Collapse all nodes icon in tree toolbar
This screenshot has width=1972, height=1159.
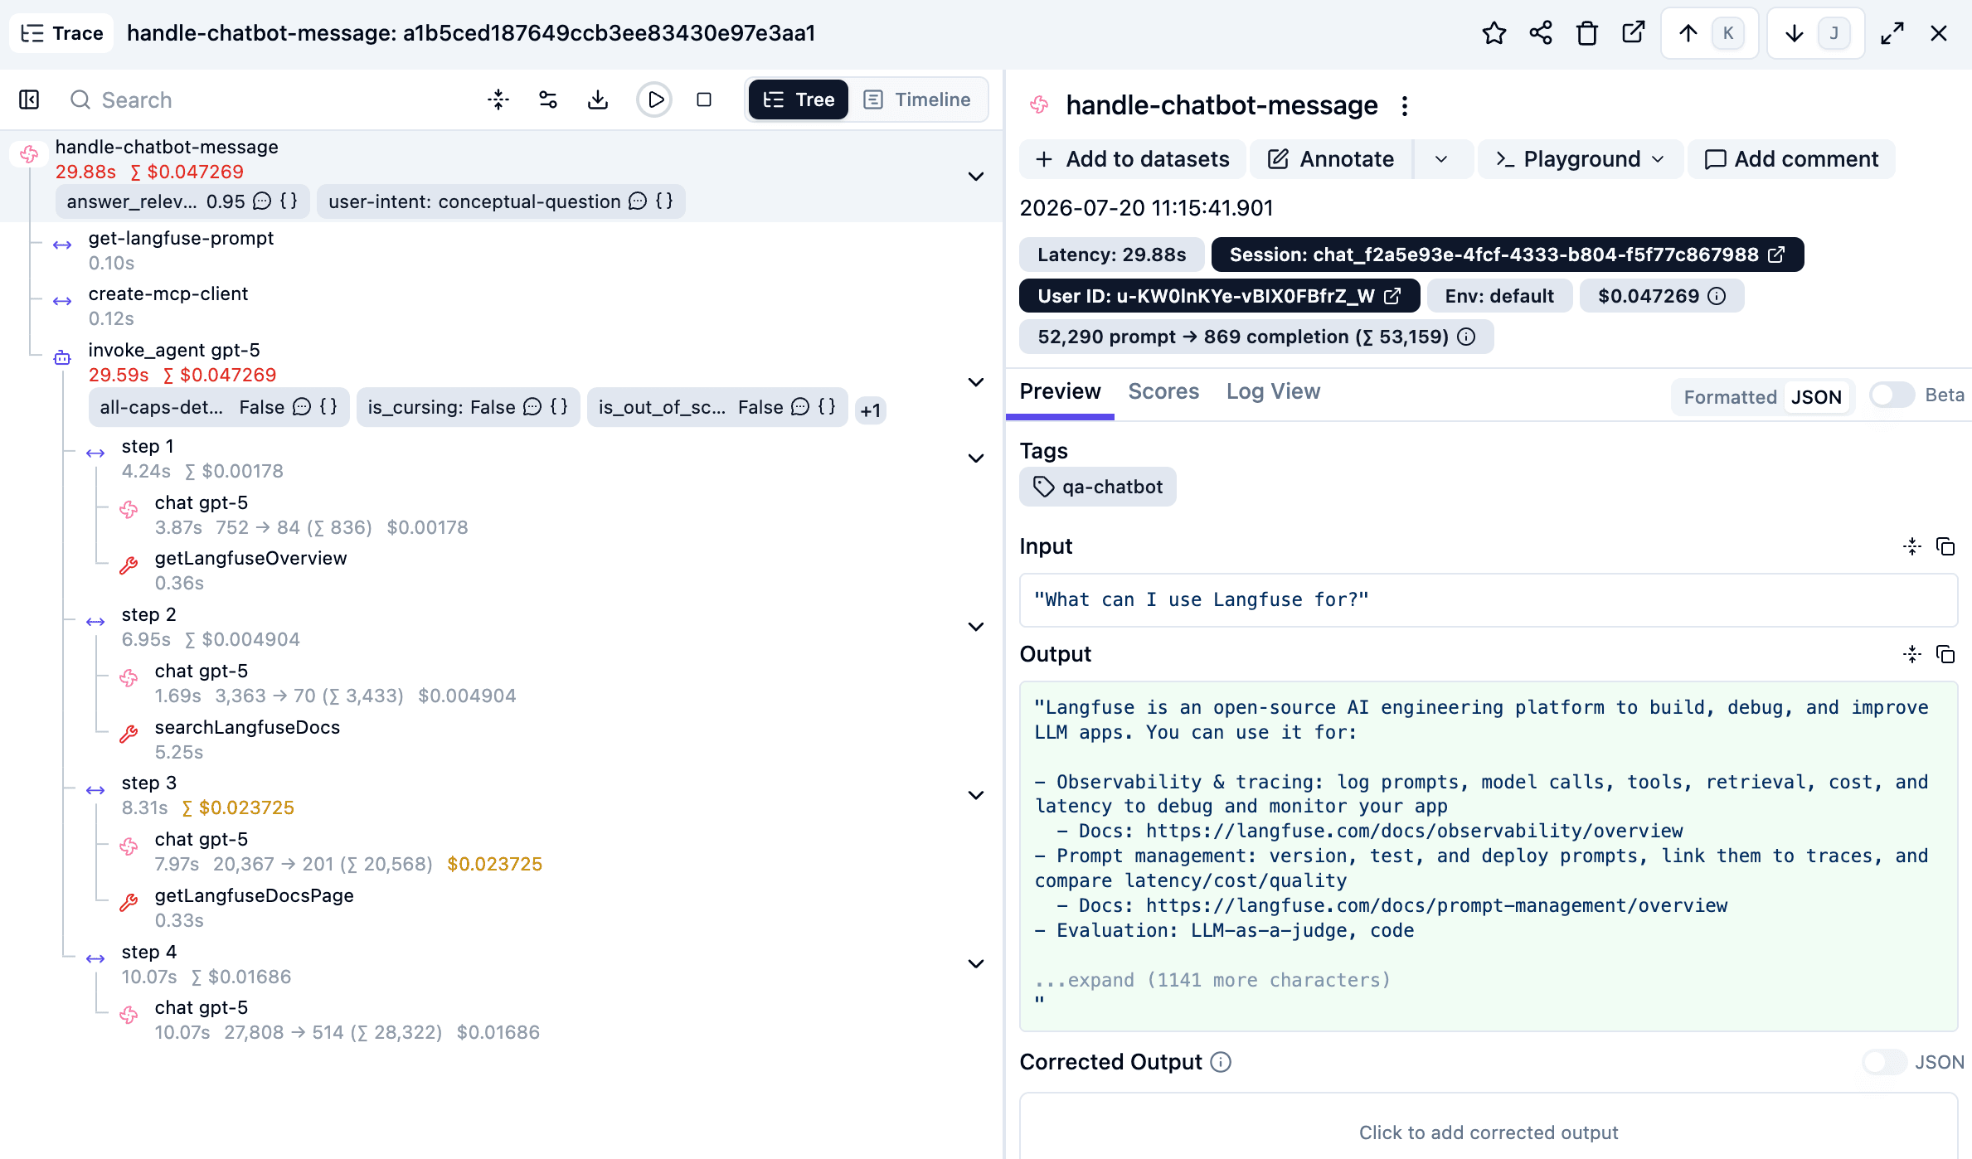click(498, 99)
